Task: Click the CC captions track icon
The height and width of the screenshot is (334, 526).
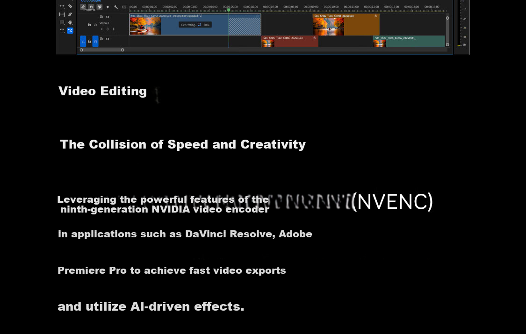Action: pos(124,7)
